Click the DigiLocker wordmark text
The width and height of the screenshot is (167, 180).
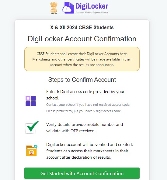(x=92, y=6)
